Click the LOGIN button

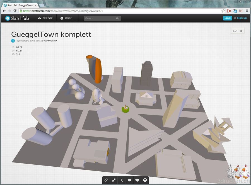[228, 18]
